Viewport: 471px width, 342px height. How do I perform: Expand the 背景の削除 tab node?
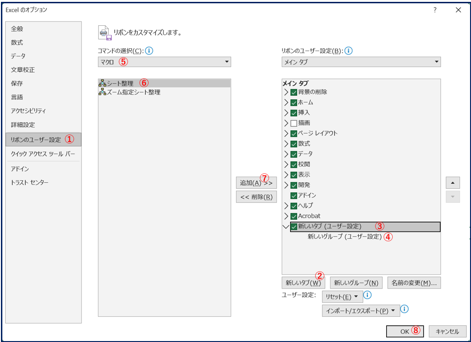286,92
